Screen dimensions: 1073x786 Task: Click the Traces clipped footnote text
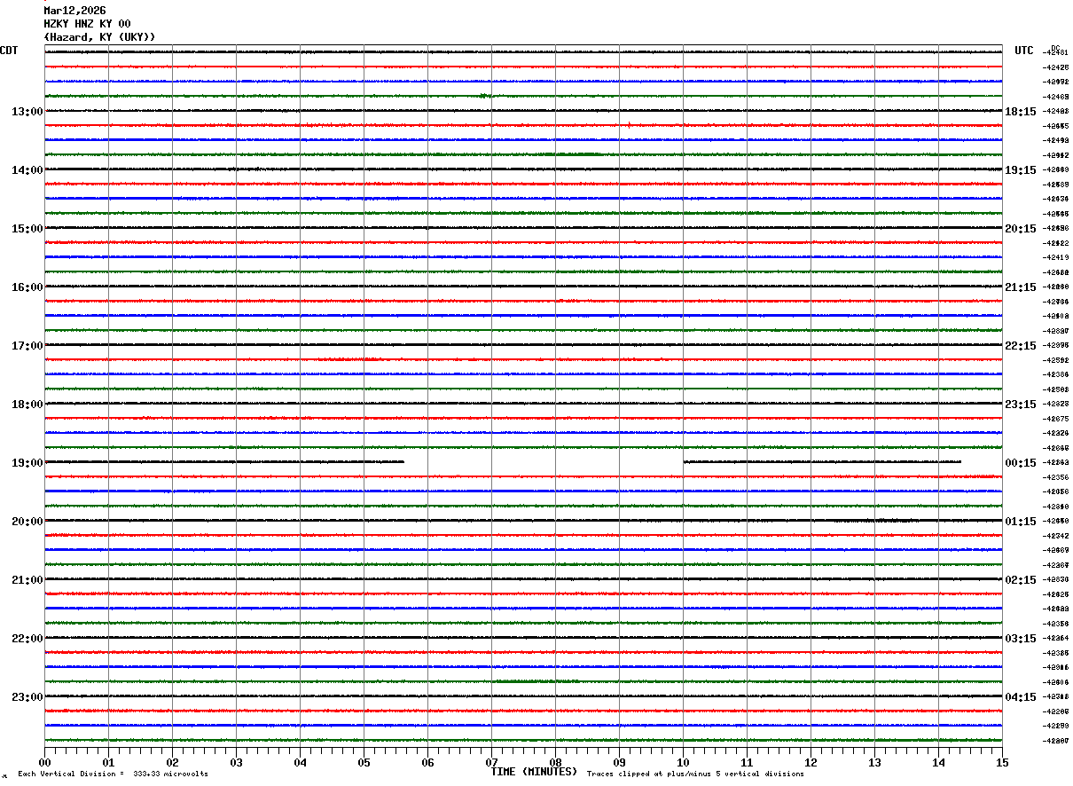695,774
